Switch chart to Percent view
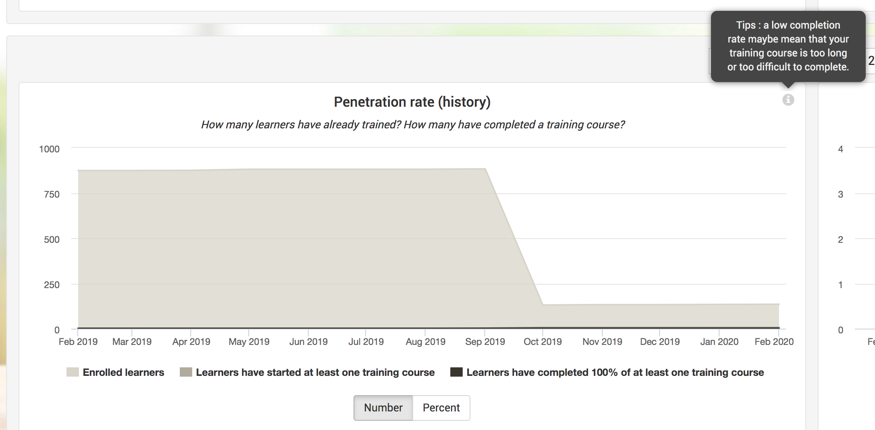 (x=441, y=408)
